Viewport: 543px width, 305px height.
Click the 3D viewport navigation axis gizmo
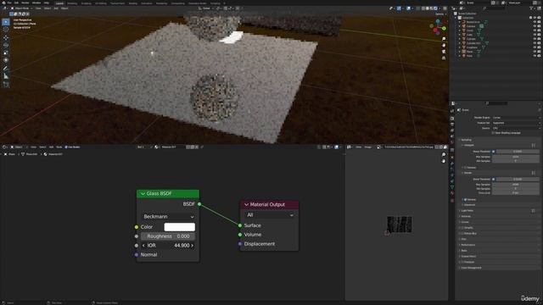click(438, 27)
